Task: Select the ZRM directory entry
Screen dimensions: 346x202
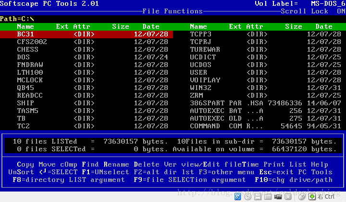Action: tap(265, 95)
